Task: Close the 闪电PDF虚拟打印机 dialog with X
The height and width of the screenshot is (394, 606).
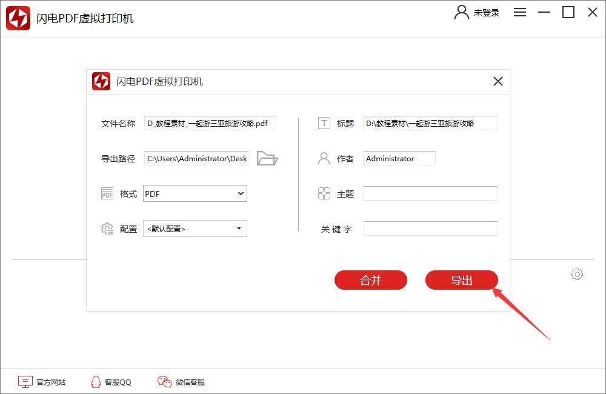Action: tap(498, 81)
